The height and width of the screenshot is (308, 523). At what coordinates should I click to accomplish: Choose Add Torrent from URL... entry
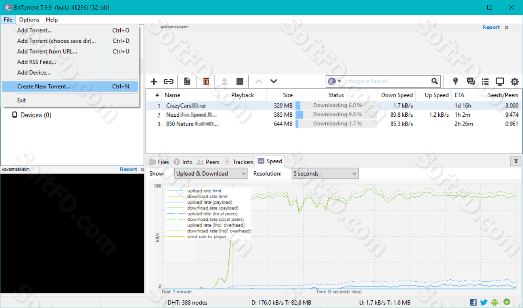[x=70, y=51]
